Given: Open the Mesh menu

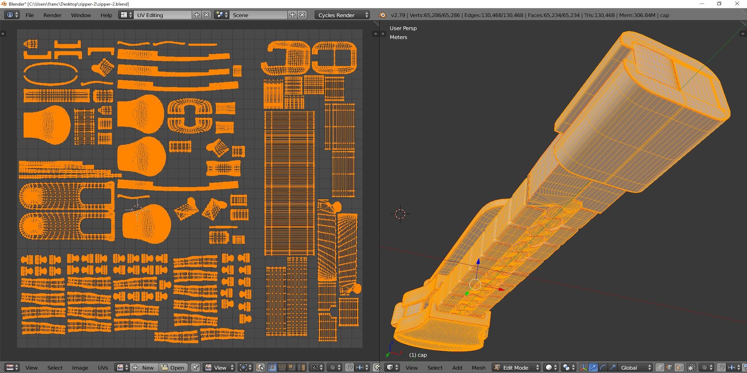Looking at the screenshot, I should tap(479, 368).
